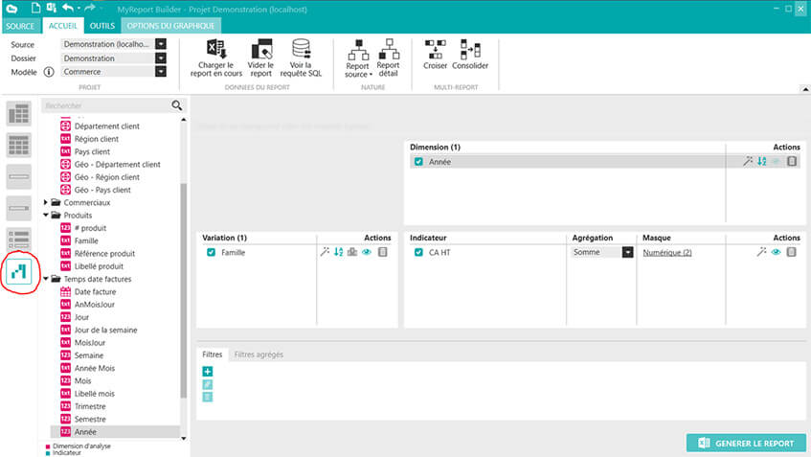This screenshot has width=811, height=457.
Task: Uncheck the Famille variation checkbox
Action: [x=211, y=252]
